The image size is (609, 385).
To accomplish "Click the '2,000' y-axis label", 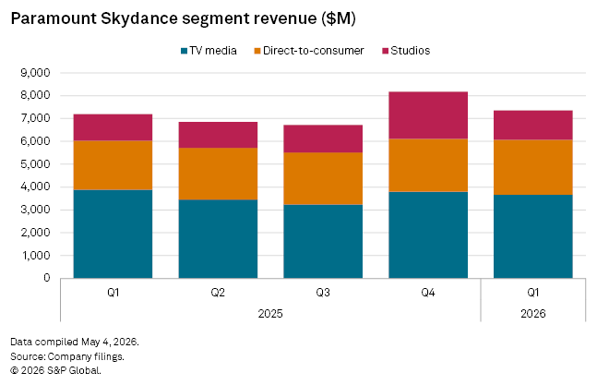I will [x=35, y=233].
